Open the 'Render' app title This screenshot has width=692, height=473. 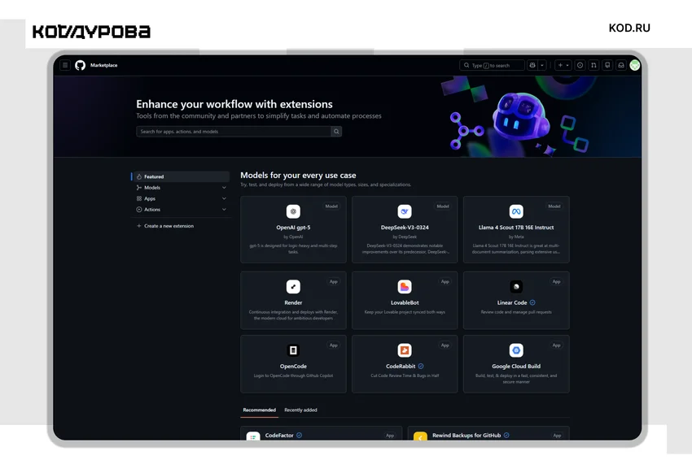(293, 303)
